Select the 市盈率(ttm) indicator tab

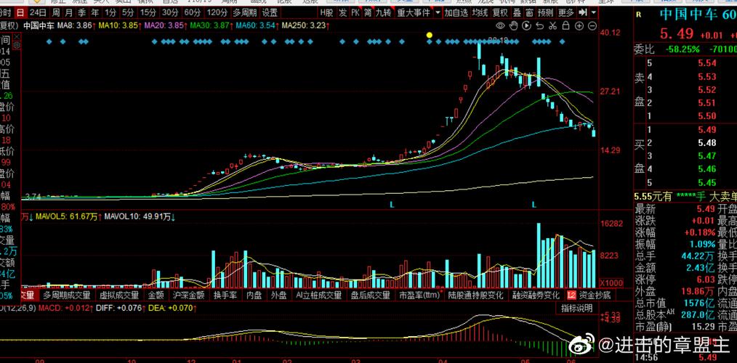click(419, 295)
